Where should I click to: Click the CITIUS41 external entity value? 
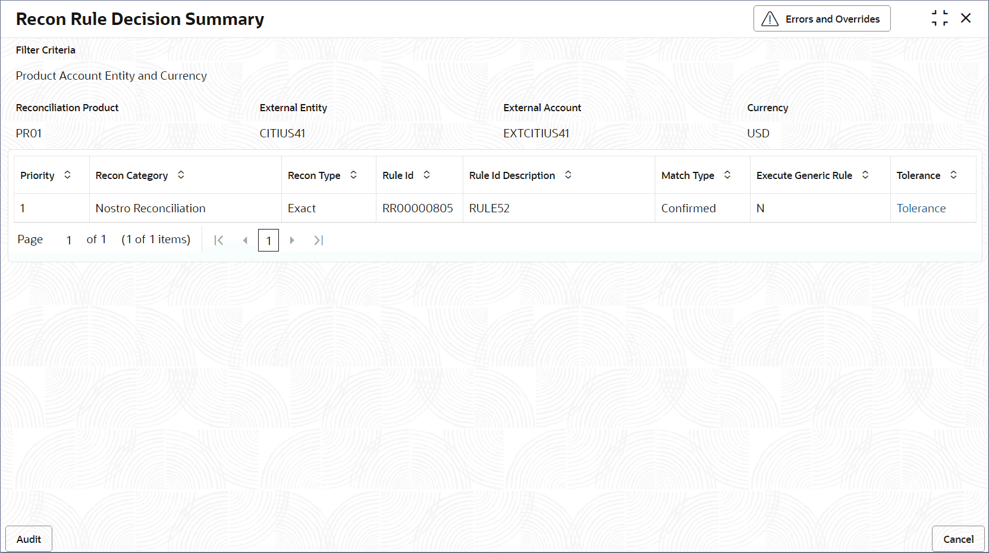pos(282,133)
